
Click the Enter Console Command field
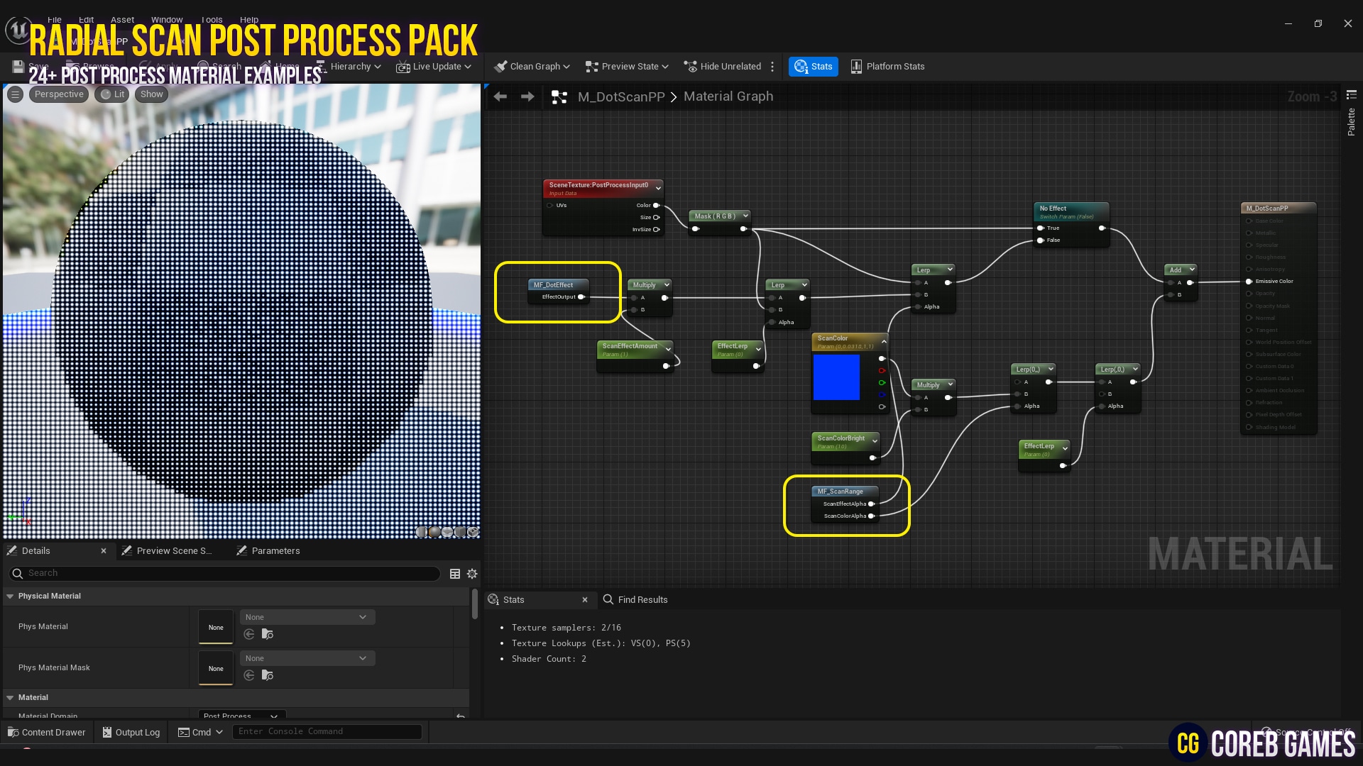pyautogui.click(x=327, y=731)
